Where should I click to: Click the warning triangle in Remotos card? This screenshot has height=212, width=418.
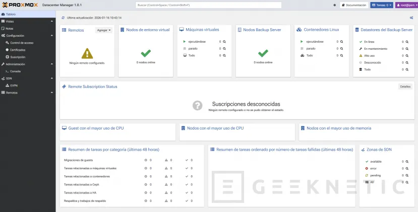tap(87, 53)
